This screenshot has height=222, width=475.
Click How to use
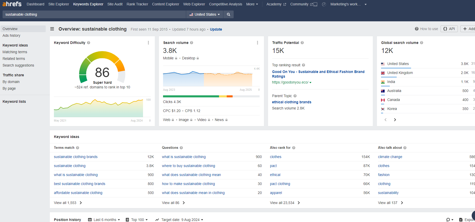(x=426, y=29)
